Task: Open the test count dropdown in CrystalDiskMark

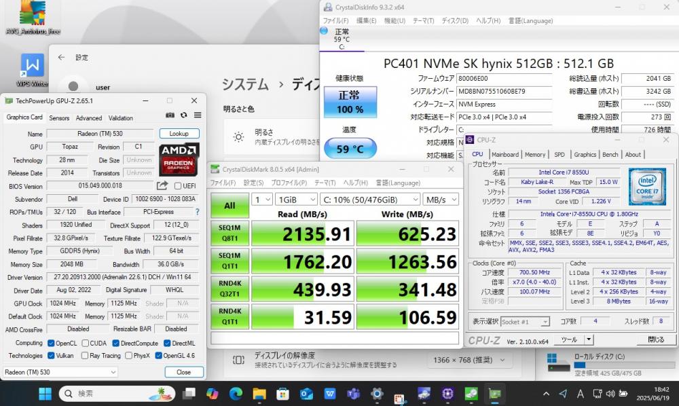Action: point(262,200)
